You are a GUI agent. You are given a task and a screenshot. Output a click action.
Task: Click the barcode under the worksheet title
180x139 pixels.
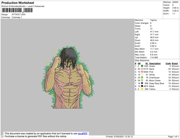pyautogui.click(x=17, y=10)
